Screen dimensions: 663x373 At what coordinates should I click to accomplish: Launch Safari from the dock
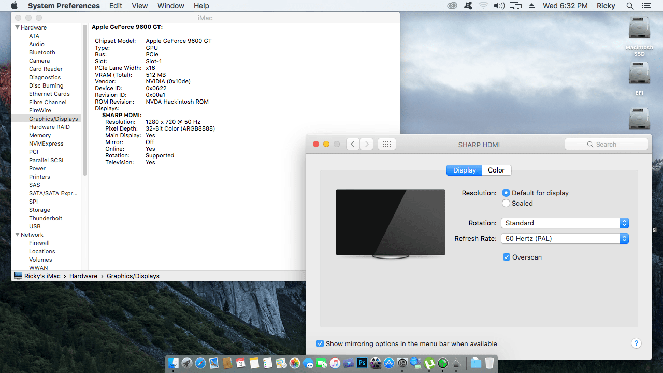point(200,363)
